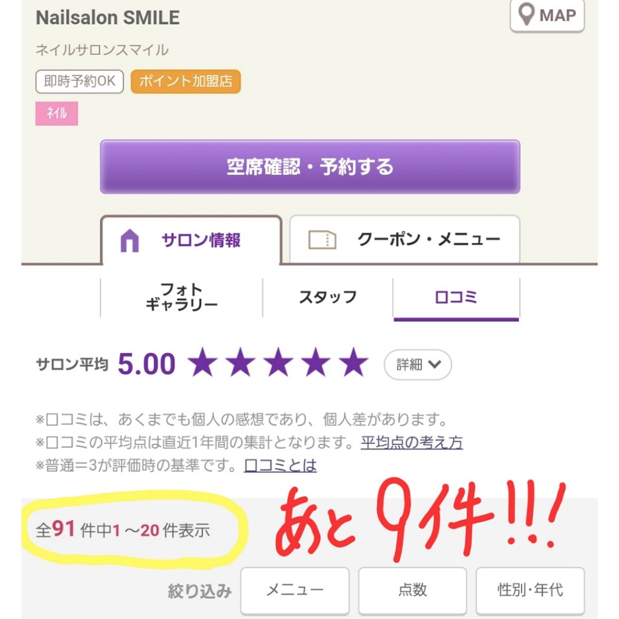Click the coupon ticket icon
Image resolution: width=619 pixels, height=619 pixels.
tap(322, 239)
